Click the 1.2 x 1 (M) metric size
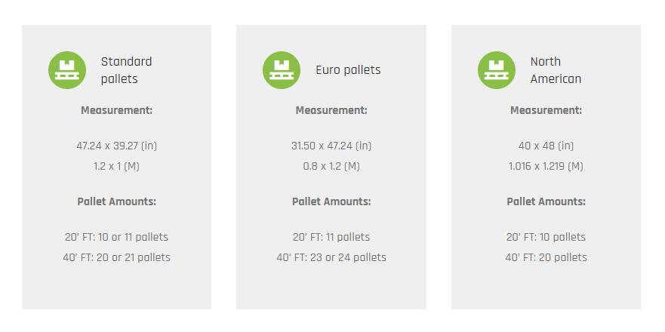The height and width of the screenshot is (332, 665). click(116, 166)
